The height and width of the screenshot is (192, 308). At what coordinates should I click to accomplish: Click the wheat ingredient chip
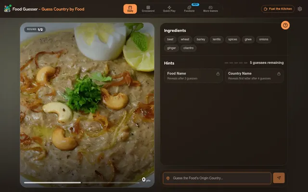185,39
